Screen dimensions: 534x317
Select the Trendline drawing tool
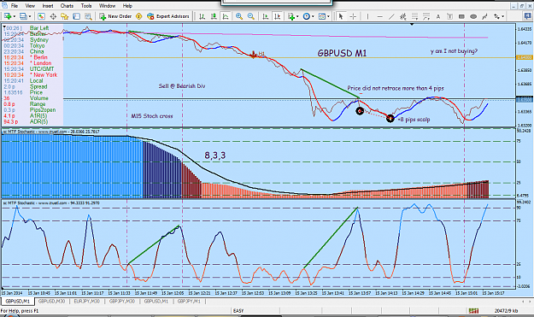(x=391, y=16)
